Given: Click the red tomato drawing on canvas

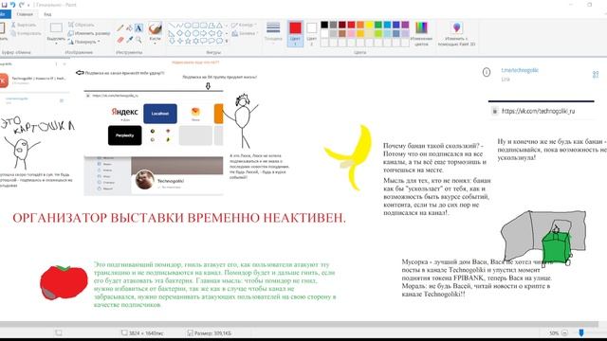Looking at the screenshot, I should pos(64,282).
